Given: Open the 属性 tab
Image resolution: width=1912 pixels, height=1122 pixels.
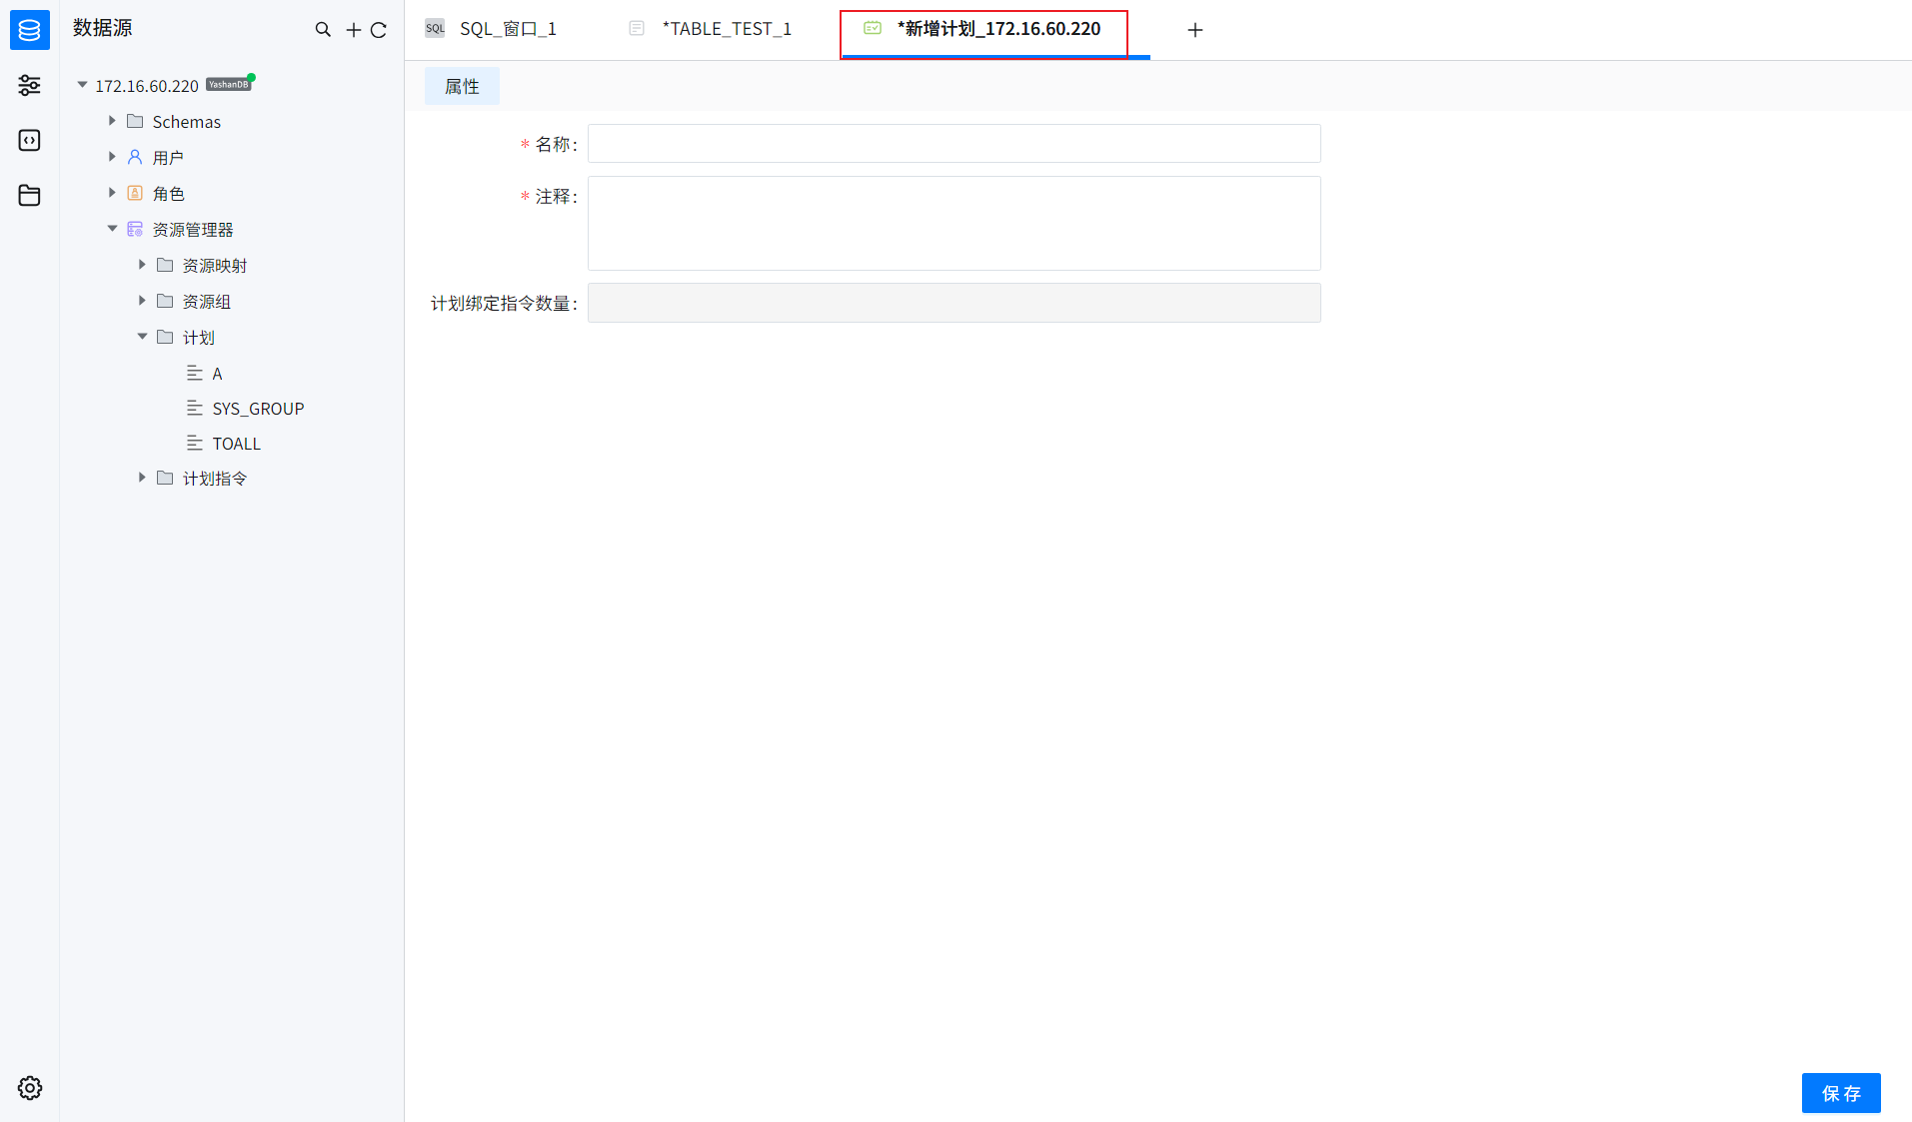Looking at the screenshot, I should (462, 86).
